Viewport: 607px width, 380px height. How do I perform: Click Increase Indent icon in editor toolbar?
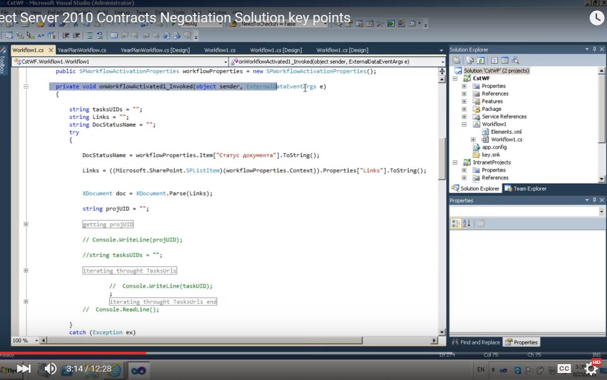[x=76, y=35]
